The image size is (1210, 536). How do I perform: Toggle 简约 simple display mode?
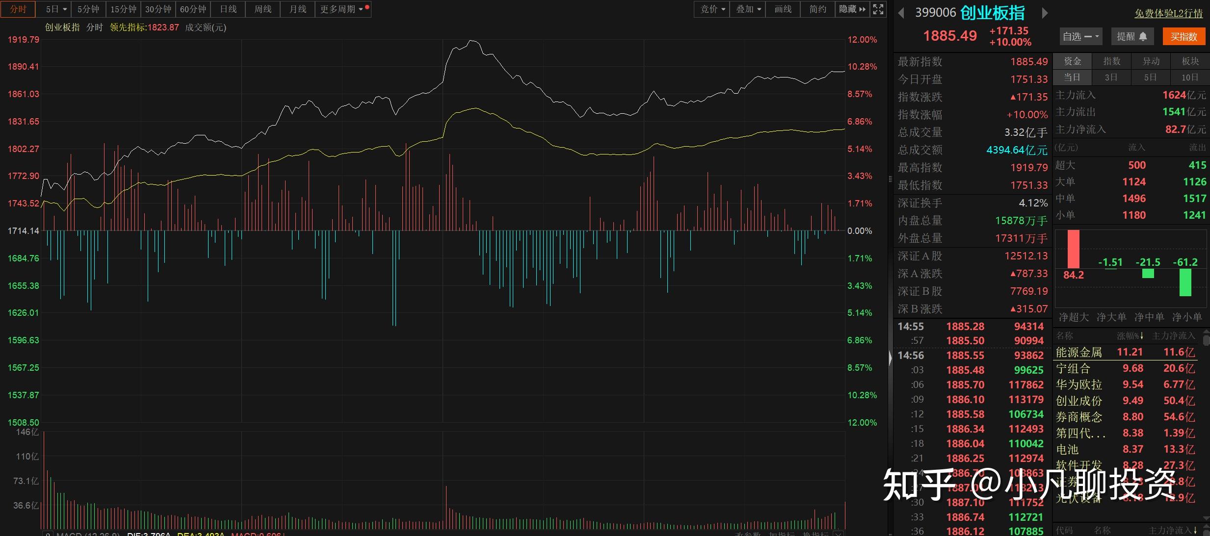[817, 9]
